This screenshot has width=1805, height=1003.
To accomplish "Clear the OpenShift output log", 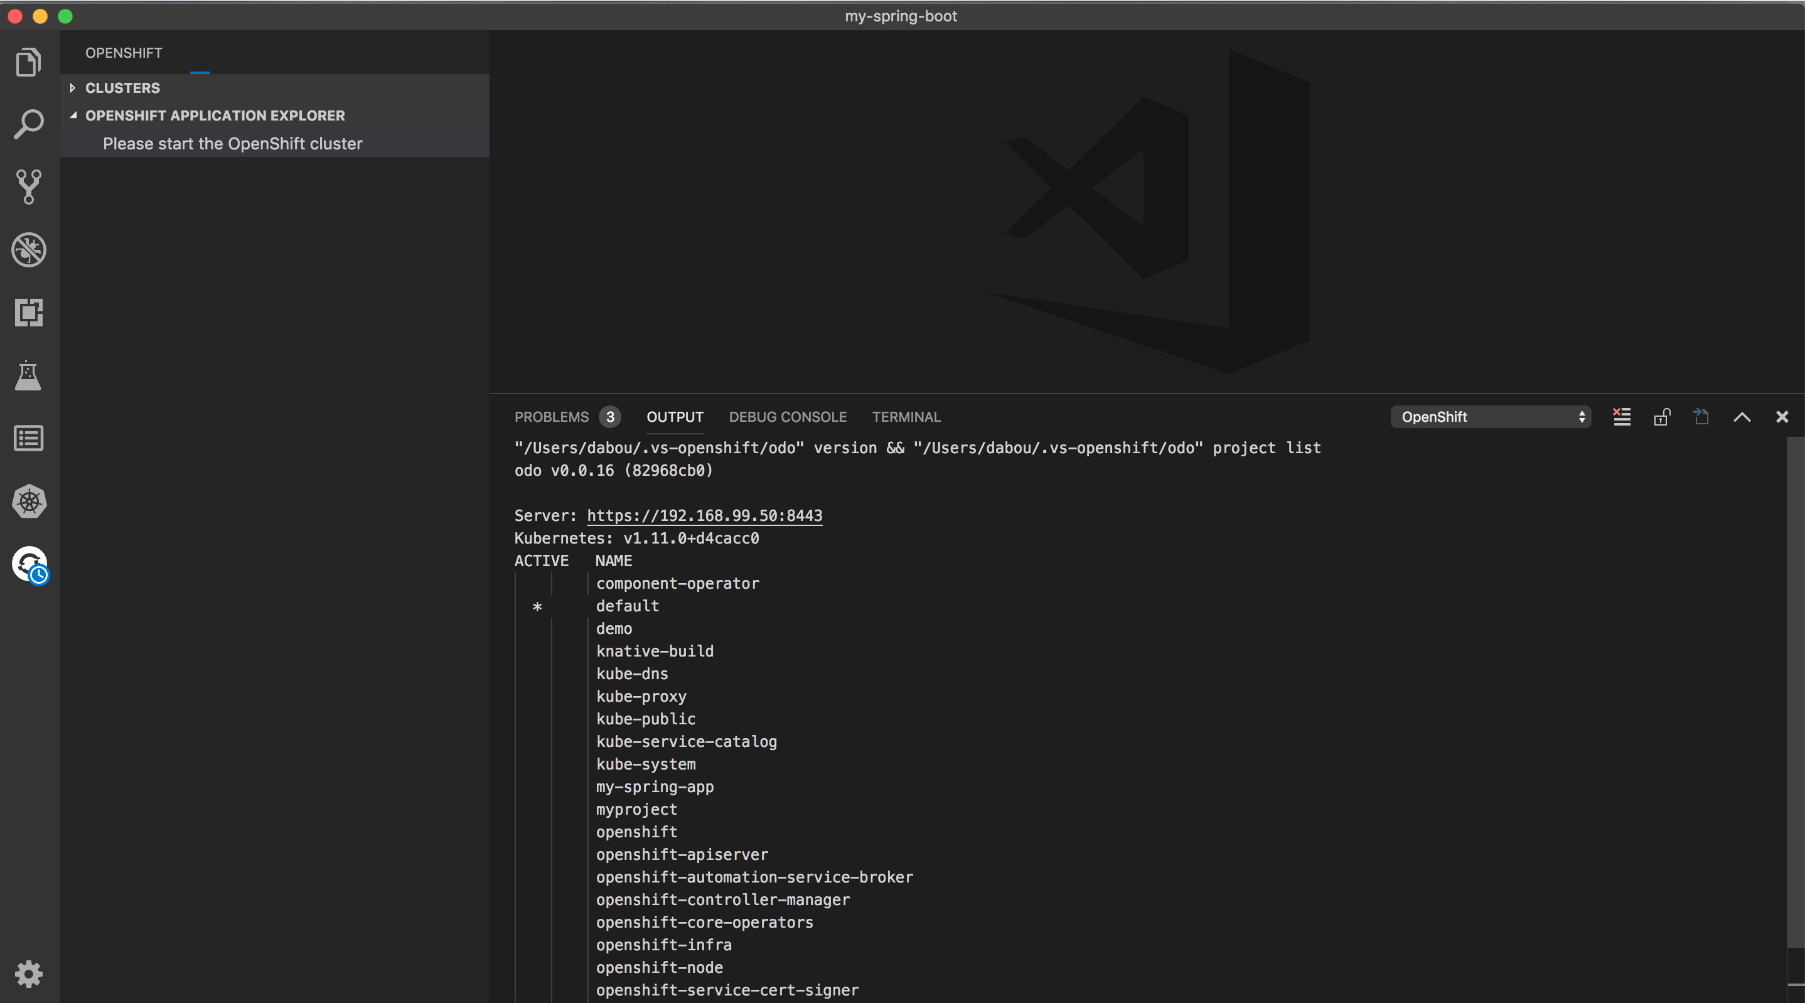I will (x=1621, y=417).
